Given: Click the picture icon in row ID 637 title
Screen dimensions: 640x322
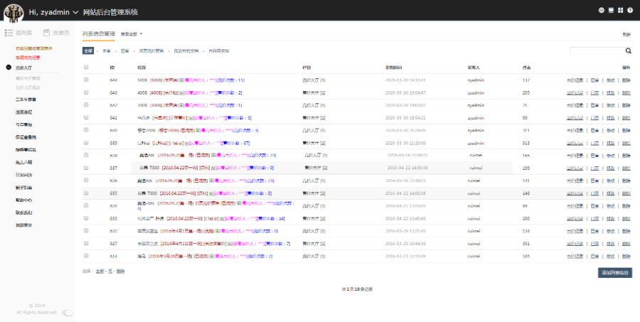Looking at the screenshot, I should click(213, 168).
